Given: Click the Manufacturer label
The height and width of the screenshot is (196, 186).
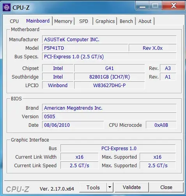Looking at the screenshot, I should point(24,40).
